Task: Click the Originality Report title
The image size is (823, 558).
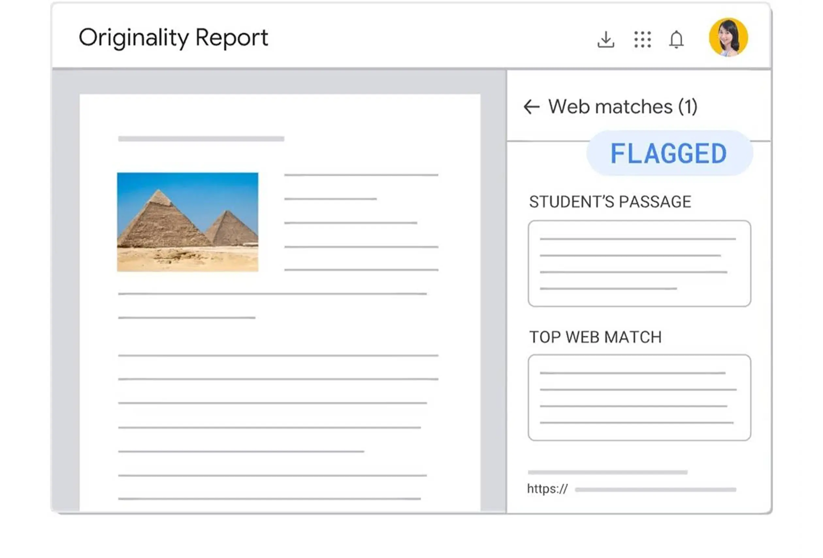Action: tap(173, 38)
